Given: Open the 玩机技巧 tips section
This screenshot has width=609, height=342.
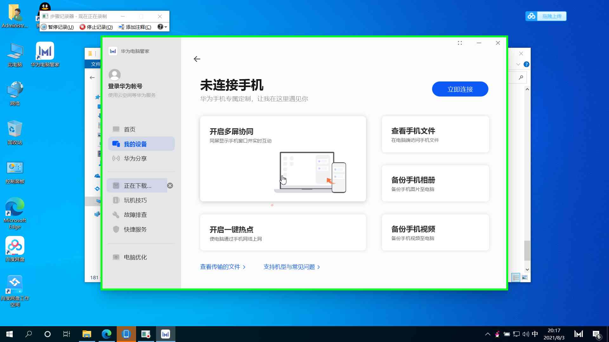Looking at the screenshot, I should tap(134, 200).
